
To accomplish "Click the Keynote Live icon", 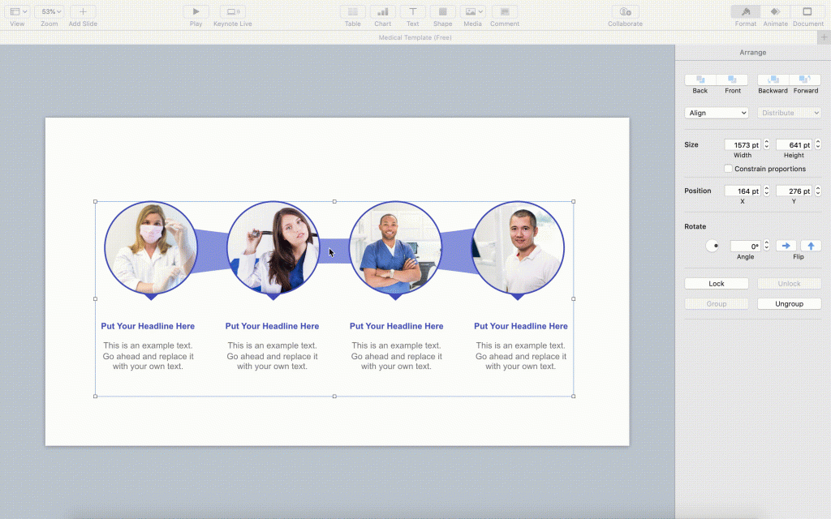I will coord(232,12).
